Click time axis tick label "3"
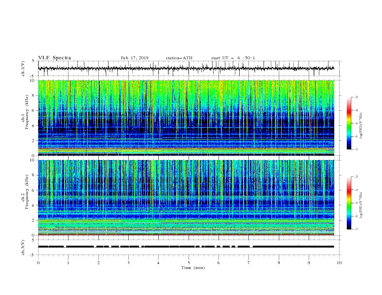Viewport: 382px width, 295px height. (128, 263)
